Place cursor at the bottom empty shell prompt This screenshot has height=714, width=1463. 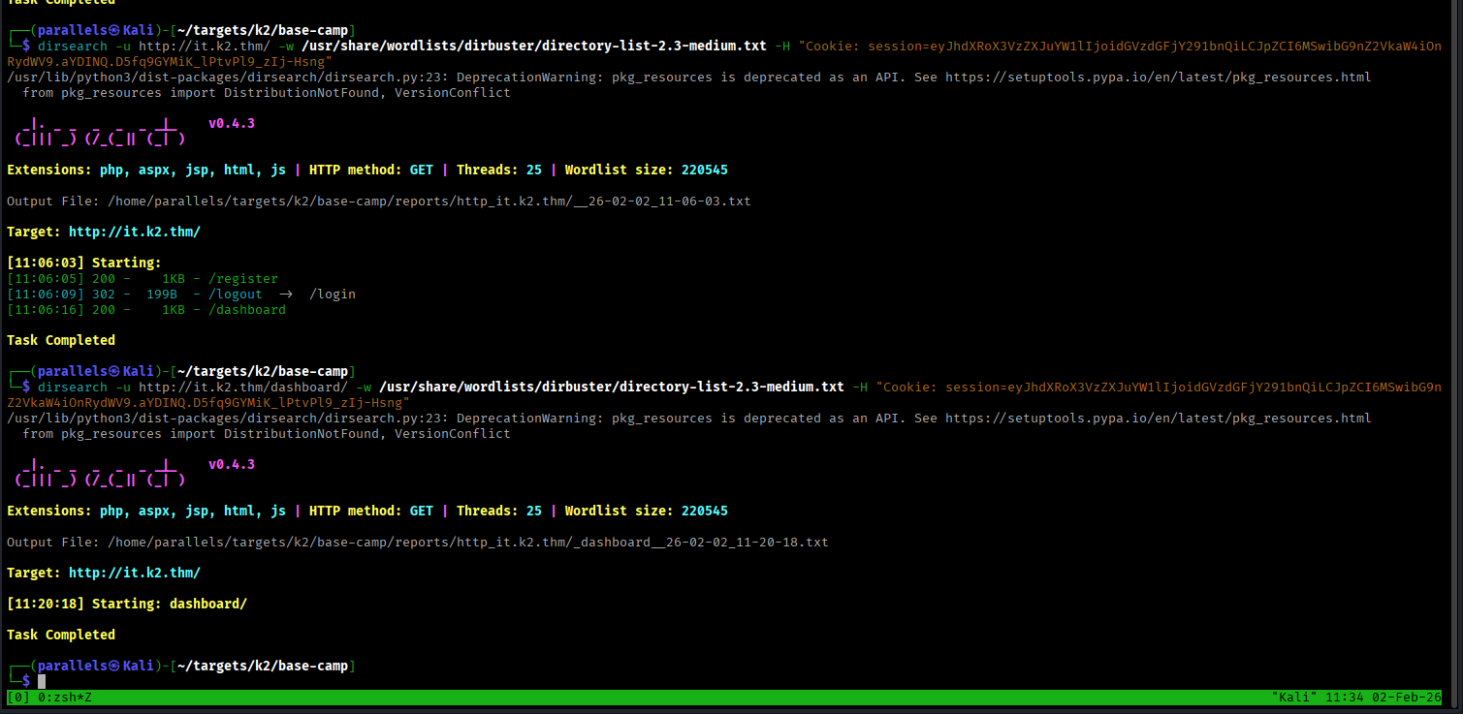[x=42, y=681]
